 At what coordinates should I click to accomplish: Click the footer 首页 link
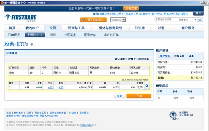(x=9, y=113)
